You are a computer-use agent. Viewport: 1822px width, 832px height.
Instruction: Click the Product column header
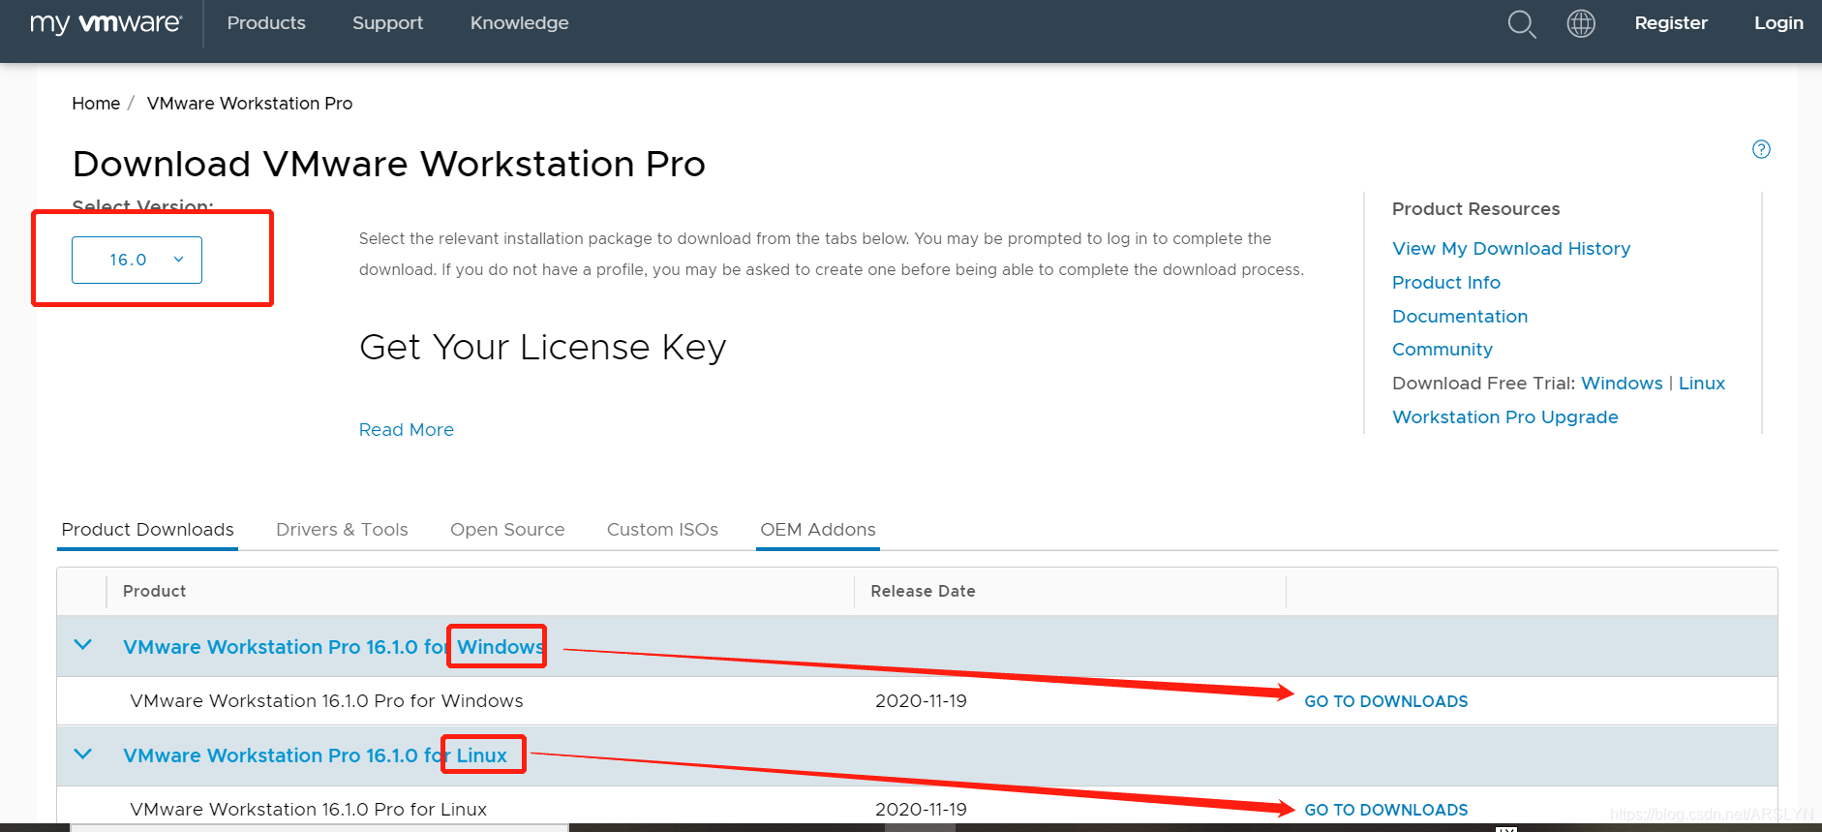[x=154, y=592]
